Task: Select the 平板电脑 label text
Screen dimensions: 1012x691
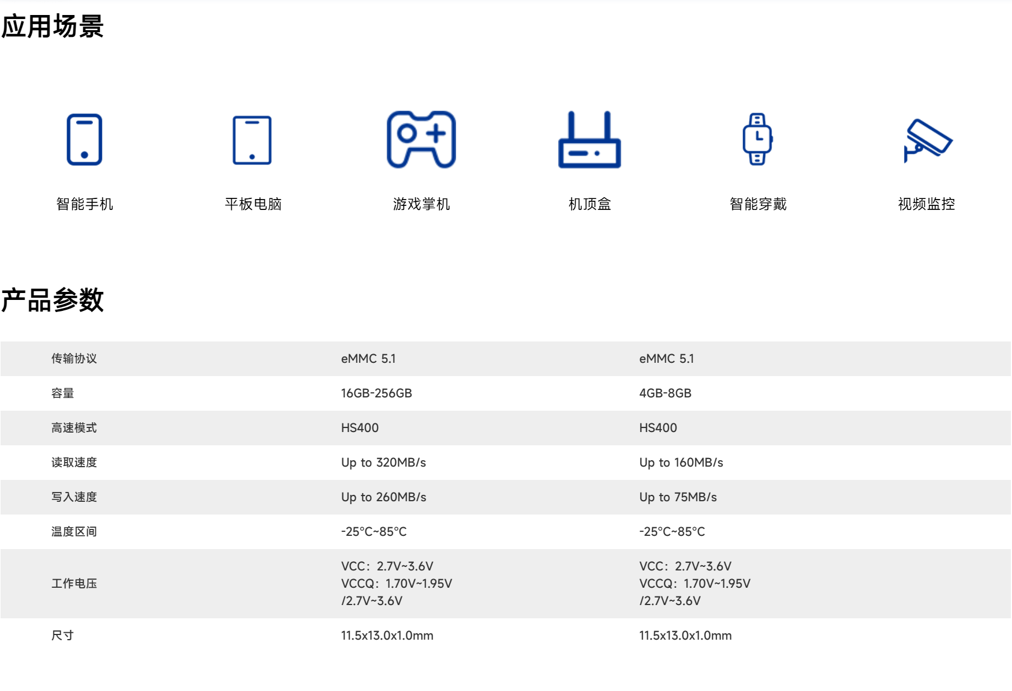Action: 253,204
